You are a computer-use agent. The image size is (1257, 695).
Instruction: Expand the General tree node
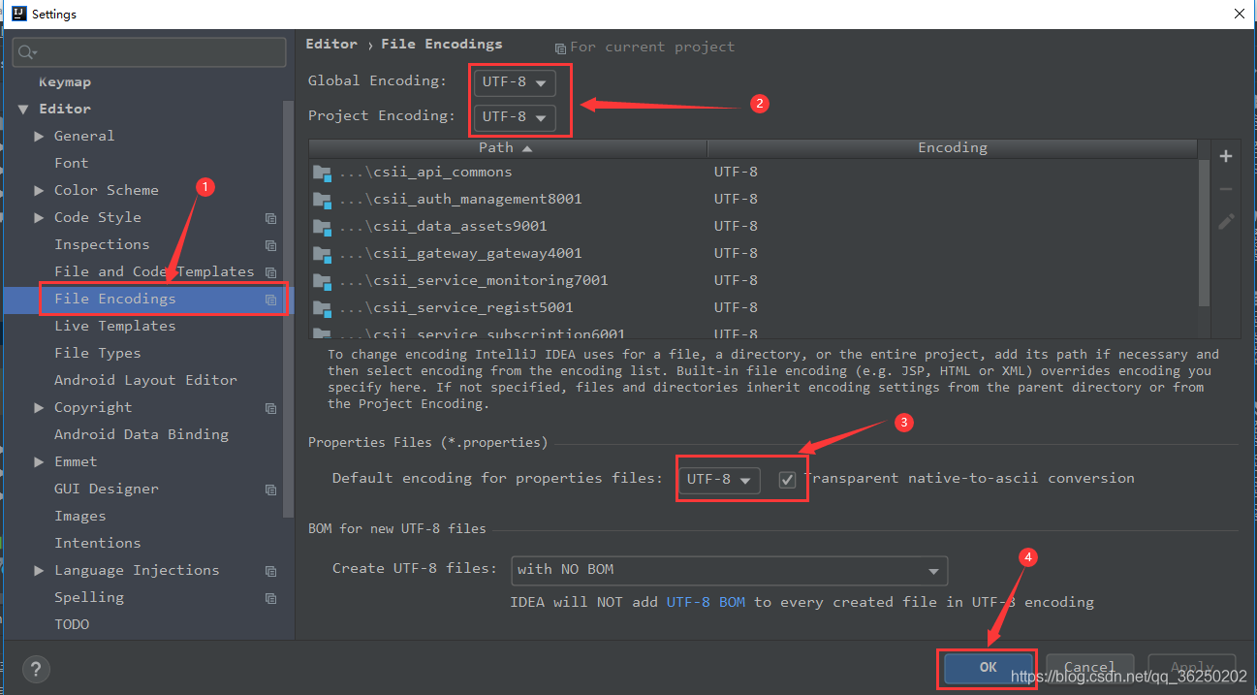click(x=39, y=137)
